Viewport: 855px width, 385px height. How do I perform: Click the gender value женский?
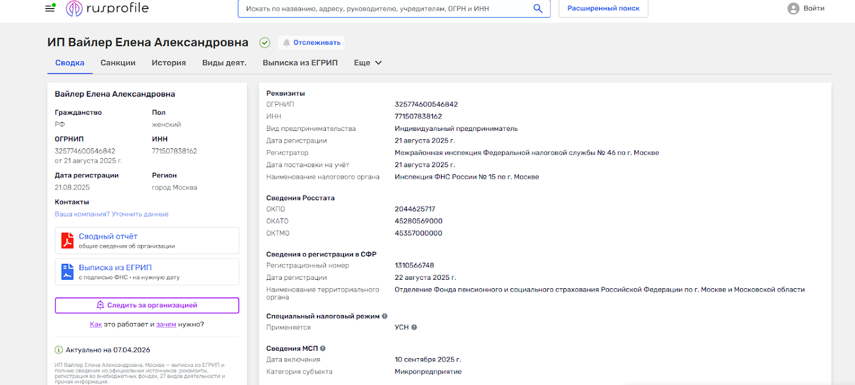[x=167, y=124]
